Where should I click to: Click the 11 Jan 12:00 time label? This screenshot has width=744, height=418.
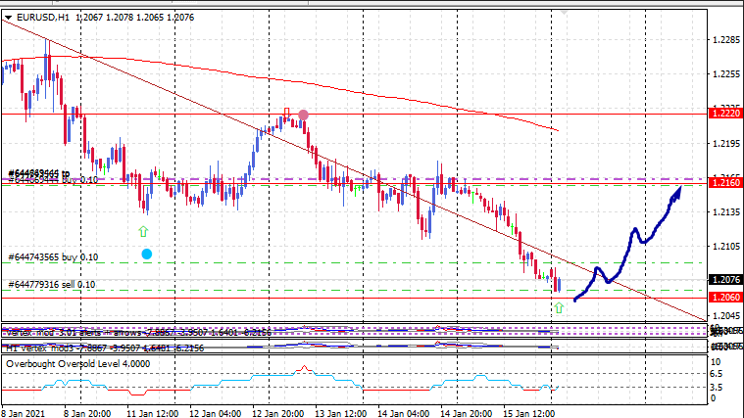(152, 413)
